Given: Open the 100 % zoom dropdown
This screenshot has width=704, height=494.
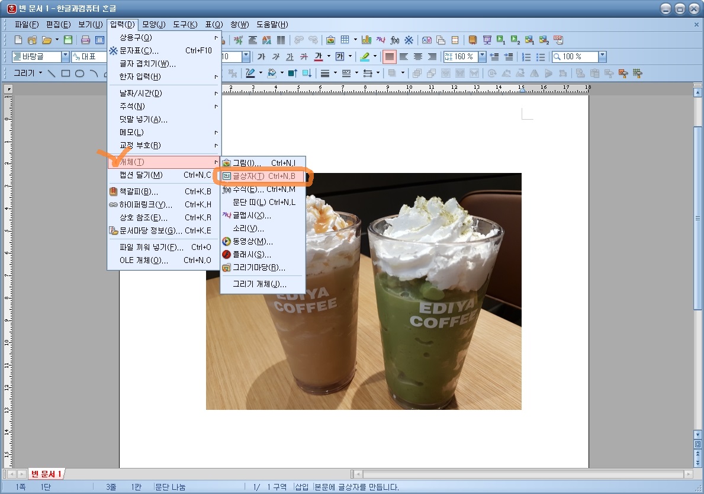Looking at the screenshot, I should click(603, 57).
